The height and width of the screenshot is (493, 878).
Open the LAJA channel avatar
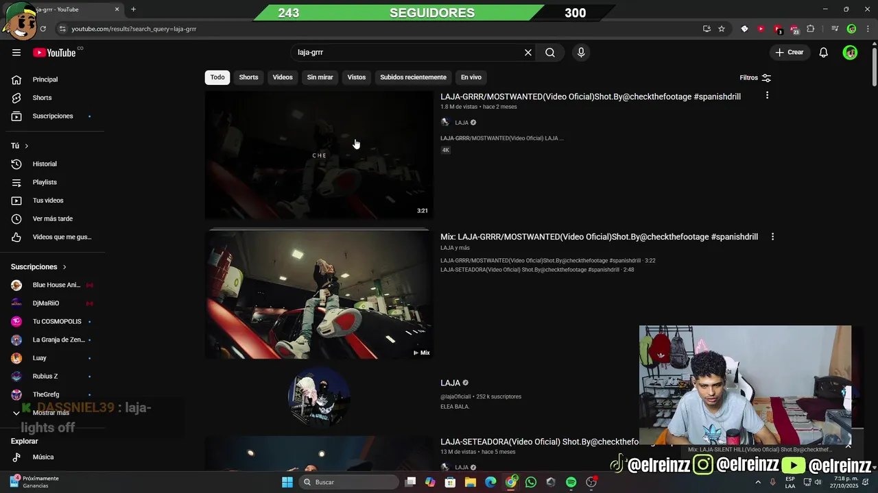(x=319, y=397)
